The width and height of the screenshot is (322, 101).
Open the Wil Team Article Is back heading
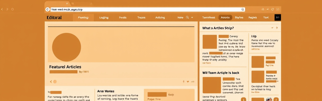pos(221,73)
